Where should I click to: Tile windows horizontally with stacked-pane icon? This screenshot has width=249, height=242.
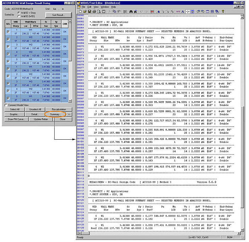pyautogui.click(x=212, y=11)
